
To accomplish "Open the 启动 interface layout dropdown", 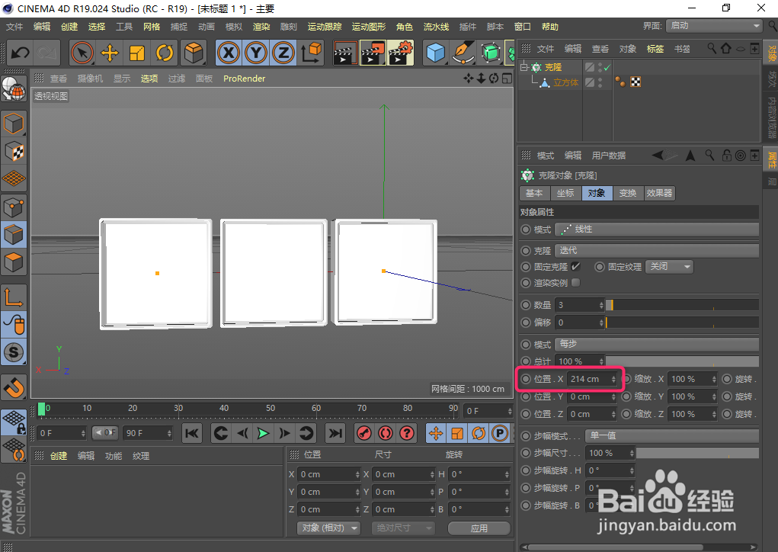I will [x=712, y=25].
